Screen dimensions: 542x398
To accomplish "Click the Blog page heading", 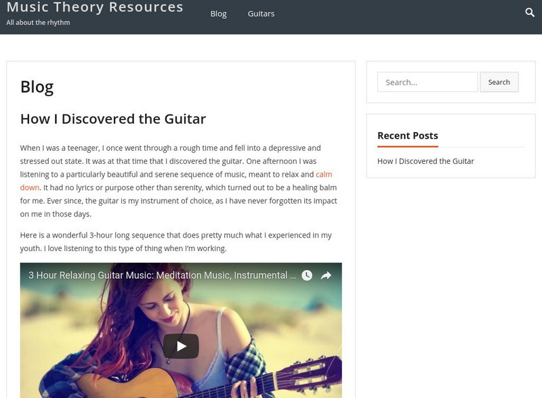I will pyautogui.click(x=37, y=87).
